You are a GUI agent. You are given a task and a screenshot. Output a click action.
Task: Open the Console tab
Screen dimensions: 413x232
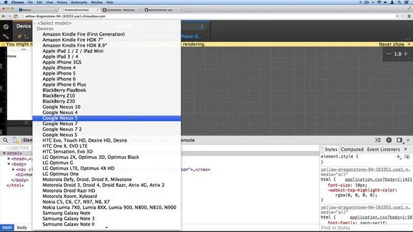point(188,140)
